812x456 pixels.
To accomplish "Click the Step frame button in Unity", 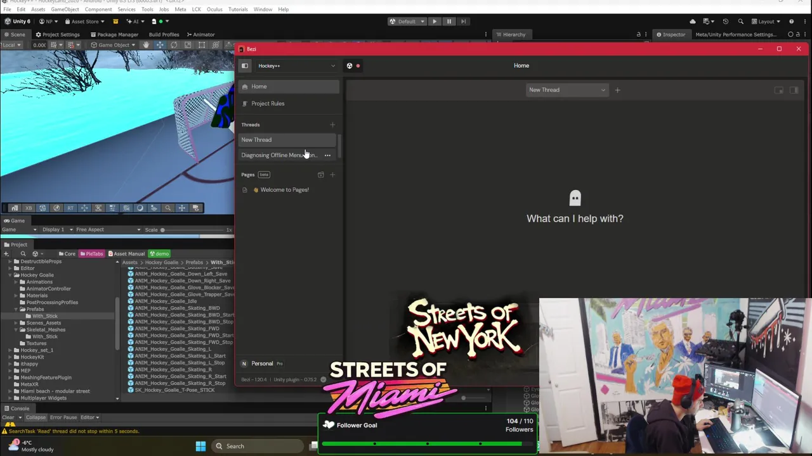I will [464, 22].
